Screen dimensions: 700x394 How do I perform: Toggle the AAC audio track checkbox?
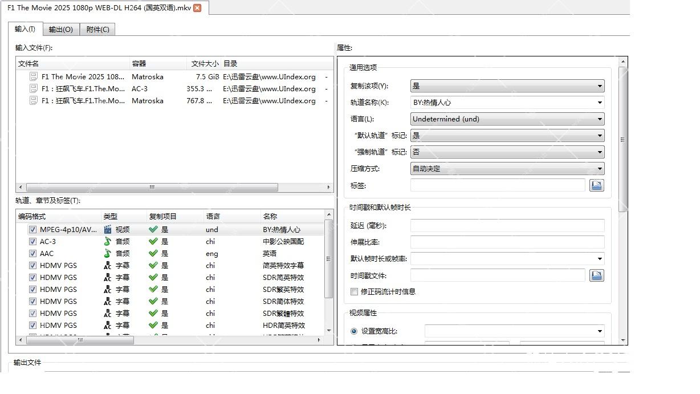coord(32,254)
